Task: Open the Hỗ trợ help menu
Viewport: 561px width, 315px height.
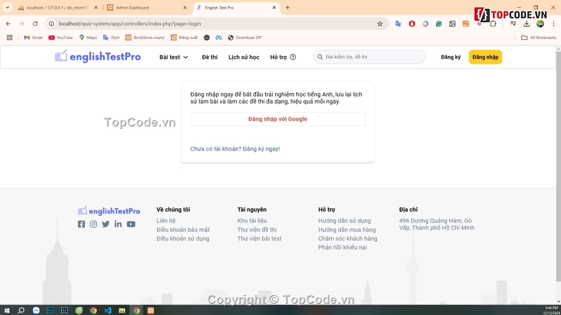Action: click(283, 57)
